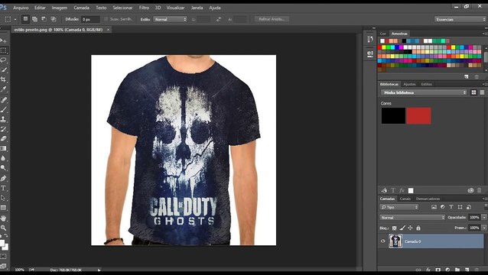Screen dimensions: 488x275
Task: Choose New Selection mode in options bar
Action: pyautogui.click(x=25, y=19)
